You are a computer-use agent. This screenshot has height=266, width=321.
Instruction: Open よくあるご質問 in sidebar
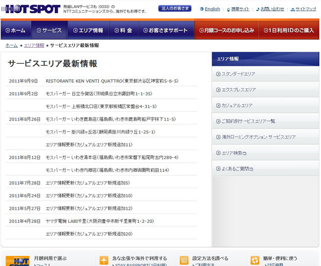[x=265, y=169]
